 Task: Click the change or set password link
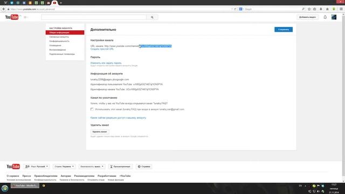click(106, 63)
